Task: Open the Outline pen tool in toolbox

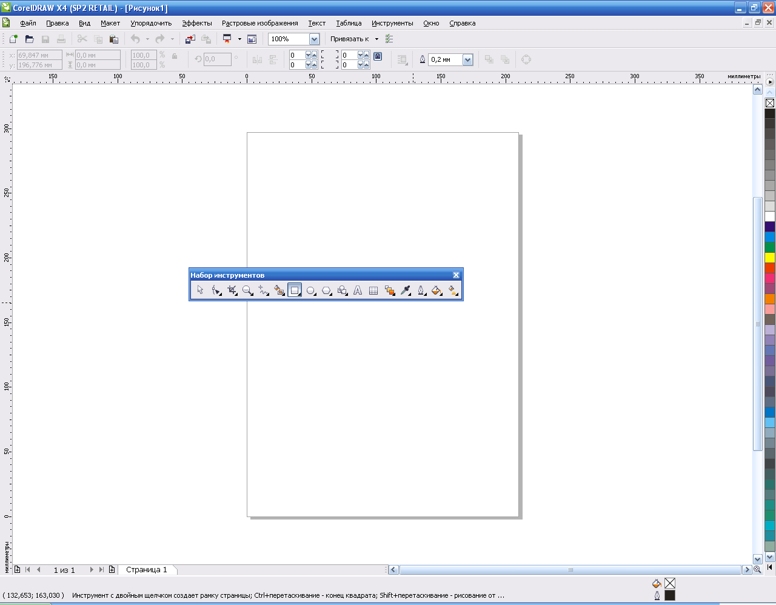Action: [x=421, y=290]
